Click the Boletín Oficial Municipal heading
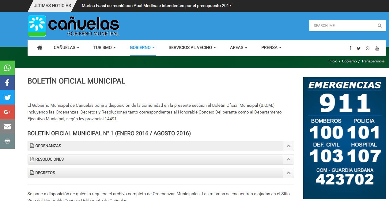The width and height of the screenshot is (389, 201). pos(77,81)
